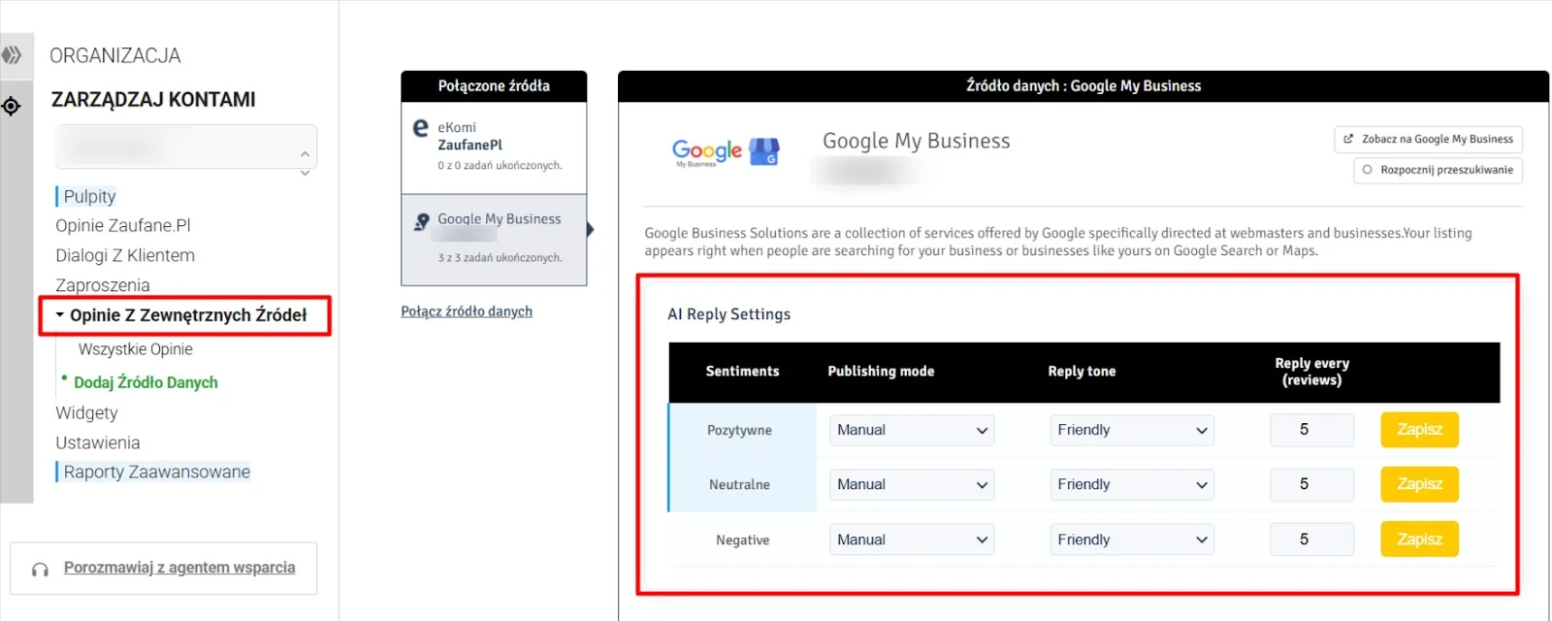Image resolution: width=1552 pixels, height=621 pixels.
Task: Collapse Opinie Z Zewnętrznych Źródeł section
Action: point(60,315)
